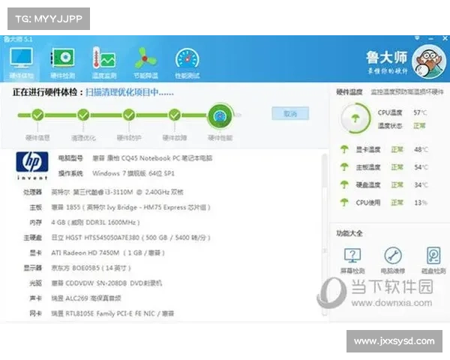Minimize the 鲁大师 window

[x=430, y=38]
